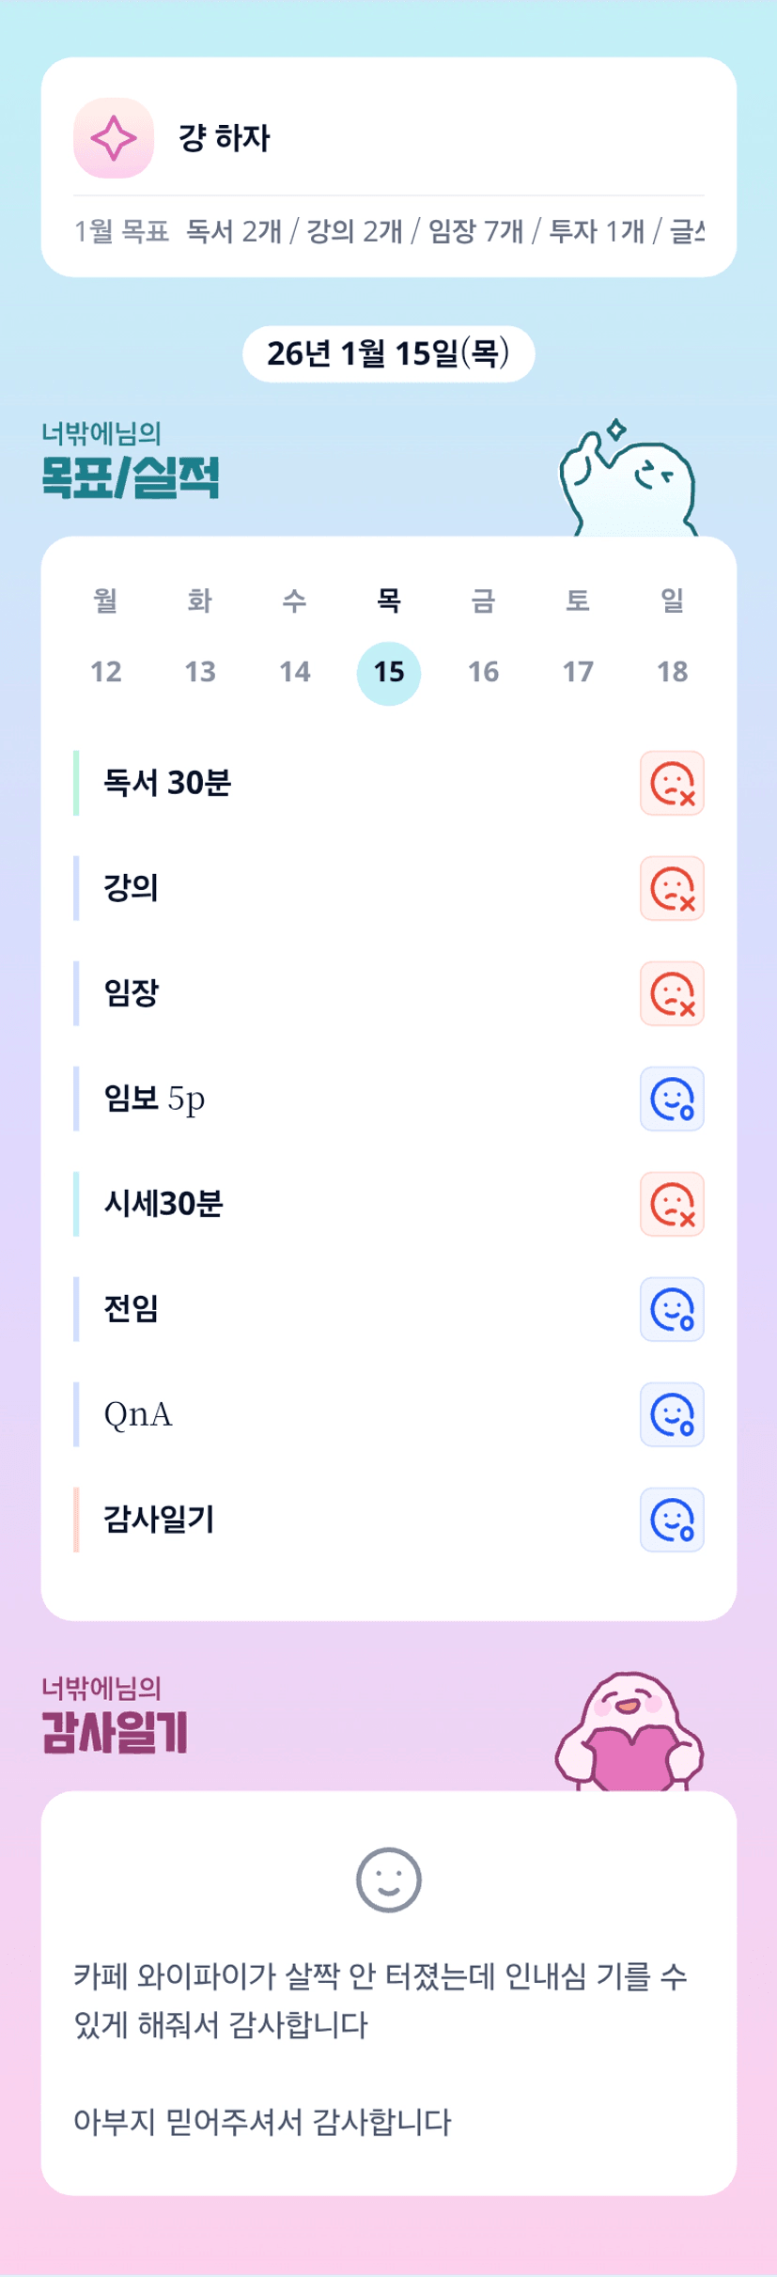Toggle the 임보 5p status face
Viewport: 777px width, 2277px height.
pyautogui.click(x=672, y=1099)
